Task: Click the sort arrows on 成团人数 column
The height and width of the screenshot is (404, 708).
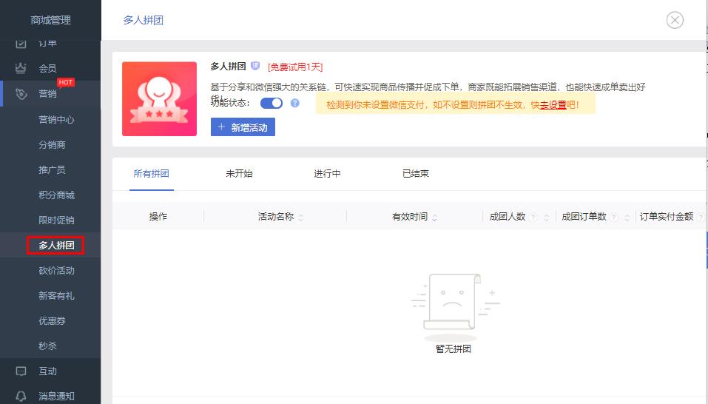Action: point(547,218)
